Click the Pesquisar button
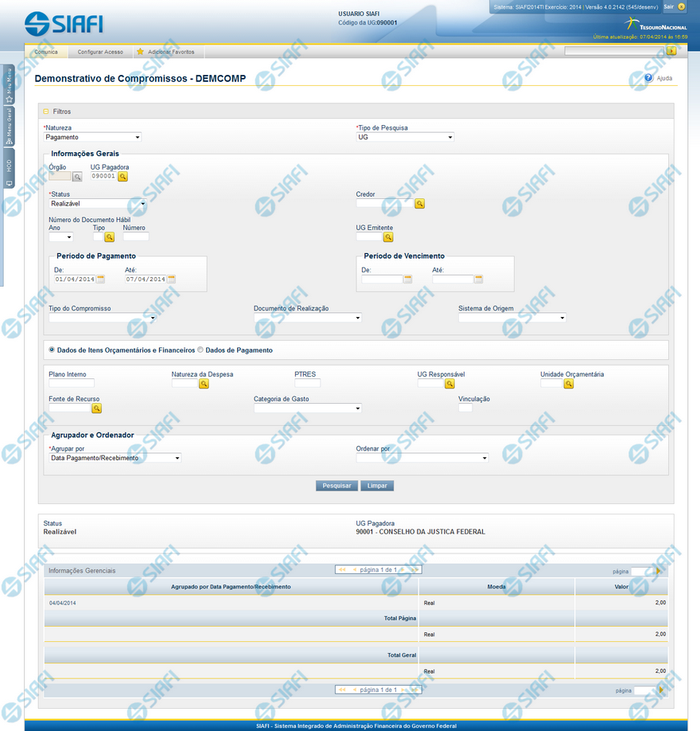This screenshot has height=731, width=700. (336, 486)
